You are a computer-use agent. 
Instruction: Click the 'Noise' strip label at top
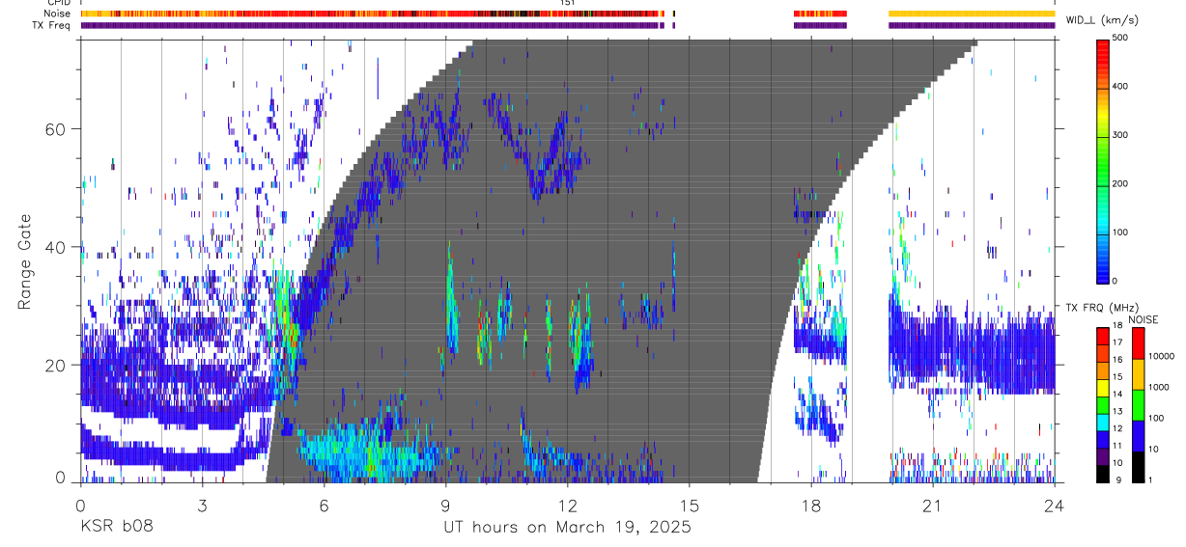pyautogui.click(x=58, y=14)
